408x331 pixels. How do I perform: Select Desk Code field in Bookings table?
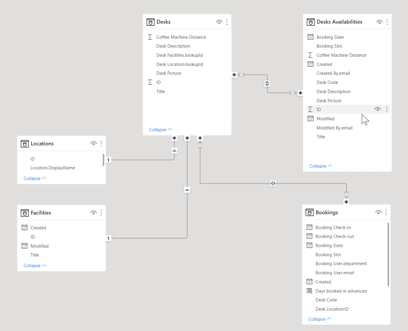[326, 300]
